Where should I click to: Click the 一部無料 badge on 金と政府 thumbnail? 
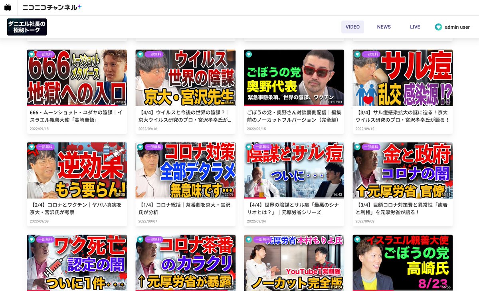pyautogui.click(x=370, y=147)
